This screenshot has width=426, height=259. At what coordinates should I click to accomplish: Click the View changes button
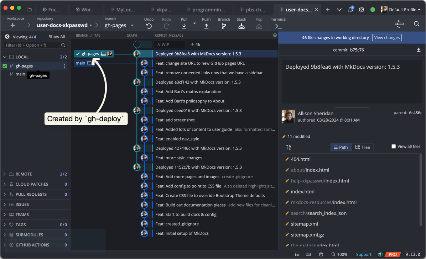[387, 37]
